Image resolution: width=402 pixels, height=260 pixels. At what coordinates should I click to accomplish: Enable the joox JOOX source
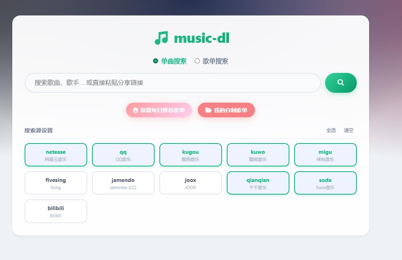coord(190,183)
